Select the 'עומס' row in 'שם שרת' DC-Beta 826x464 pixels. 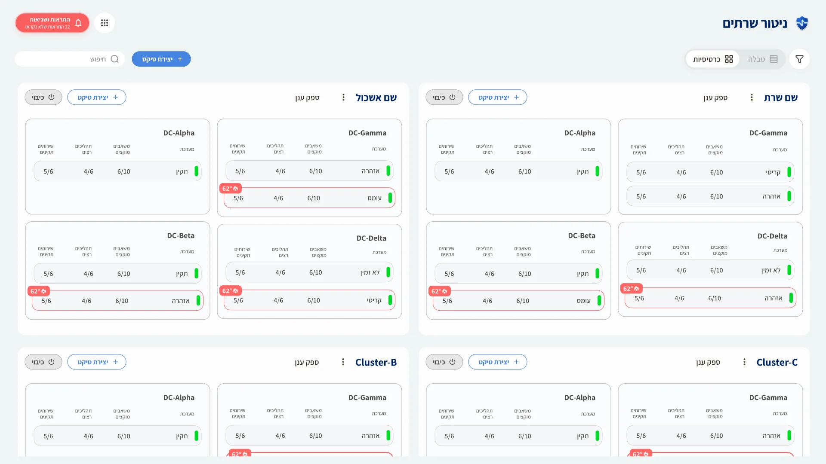[x=518, y=301]
